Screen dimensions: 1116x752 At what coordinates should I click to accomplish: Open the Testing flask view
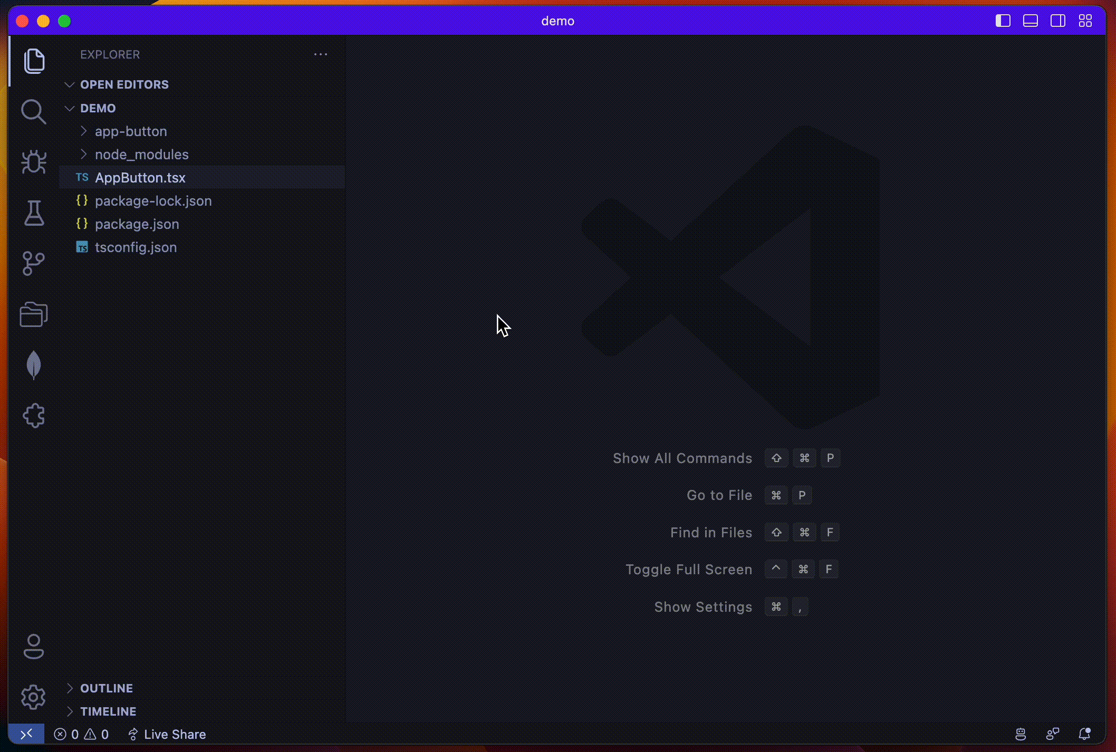point(34,213)
